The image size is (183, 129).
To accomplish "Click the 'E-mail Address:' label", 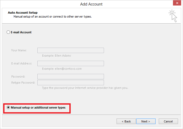I will click(x=21, y=63).
